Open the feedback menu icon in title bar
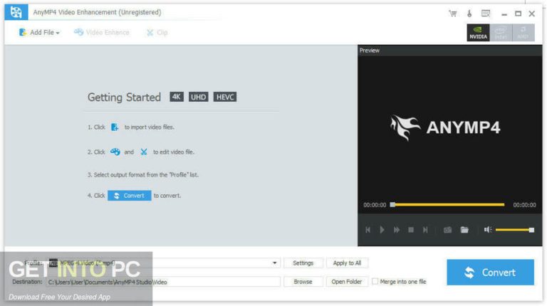The width and height of the screenshot is (547, 306). (486, 14)
